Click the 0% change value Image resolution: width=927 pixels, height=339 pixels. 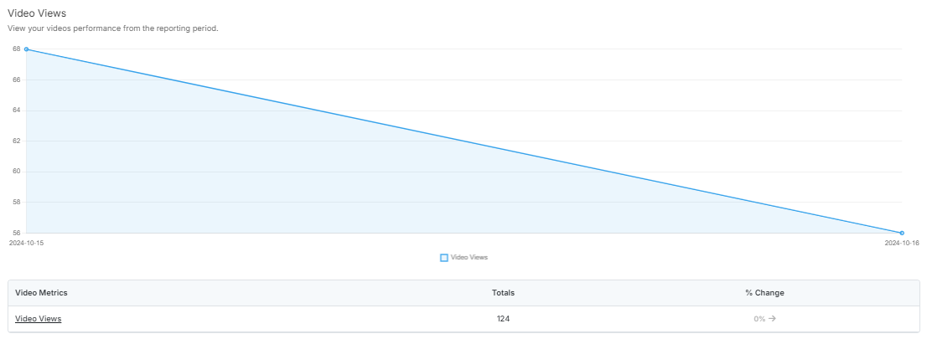pos(759,319)
